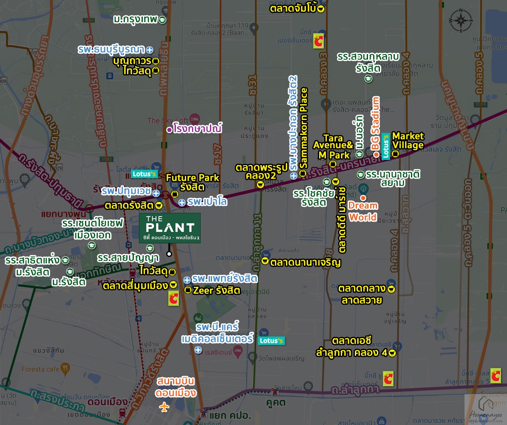
Task: Click the Market Village label
Action: pos(408,141)
